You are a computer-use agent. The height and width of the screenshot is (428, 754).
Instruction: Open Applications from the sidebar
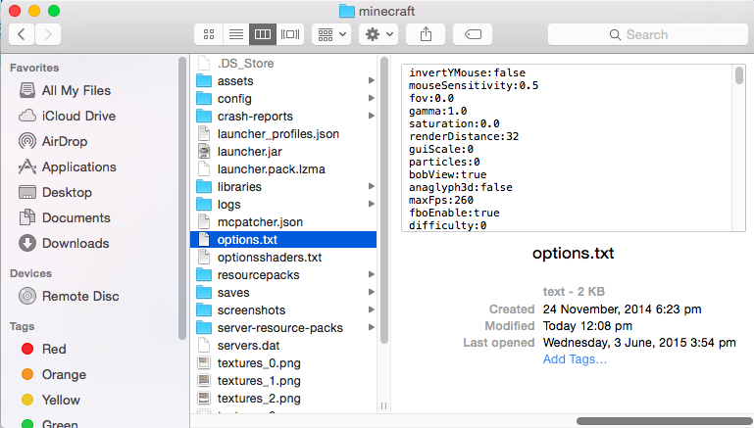pos(78,166)
